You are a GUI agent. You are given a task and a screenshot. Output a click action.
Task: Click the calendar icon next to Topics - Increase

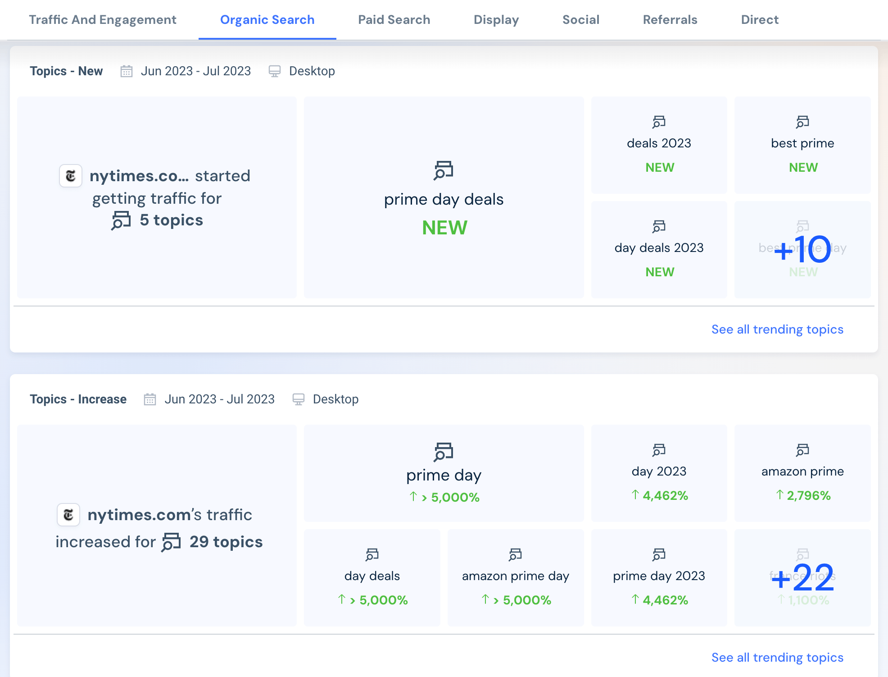coord(150,398)
